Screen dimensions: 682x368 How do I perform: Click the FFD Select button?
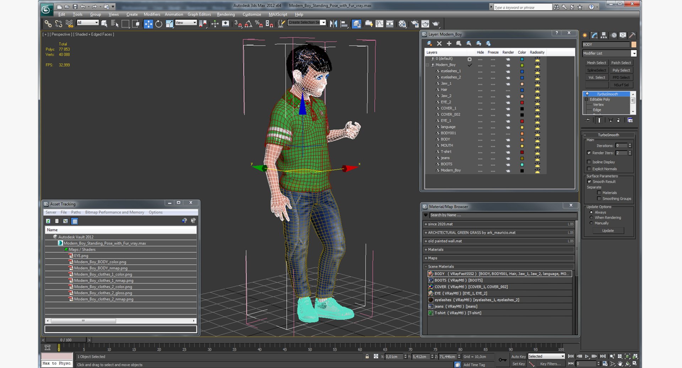point(621,78)
